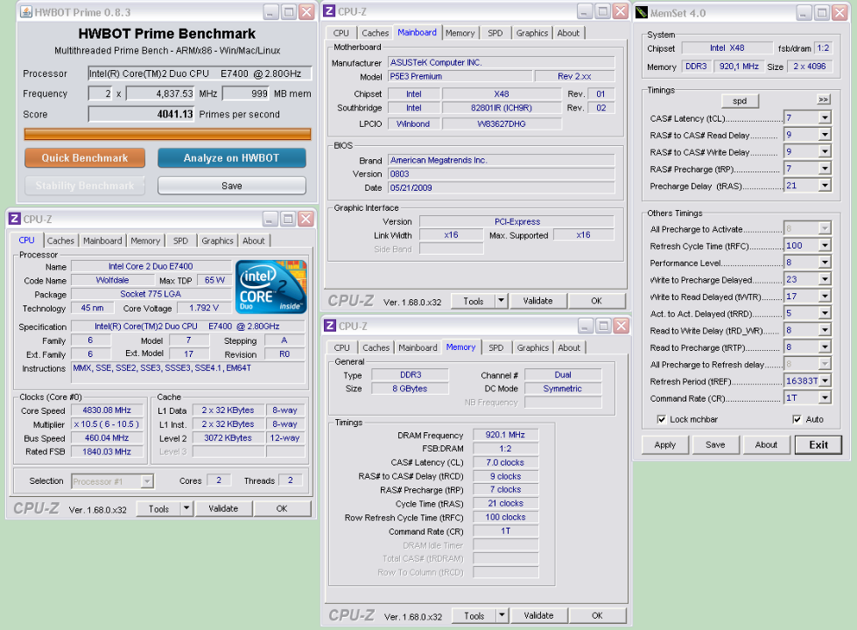
Task: Open Read to Write Delay (tRD_WR) dropdown
Action: click(825, 330)
